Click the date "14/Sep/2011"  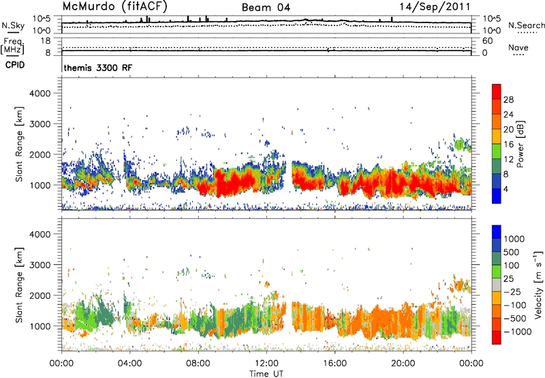point(435,7)
